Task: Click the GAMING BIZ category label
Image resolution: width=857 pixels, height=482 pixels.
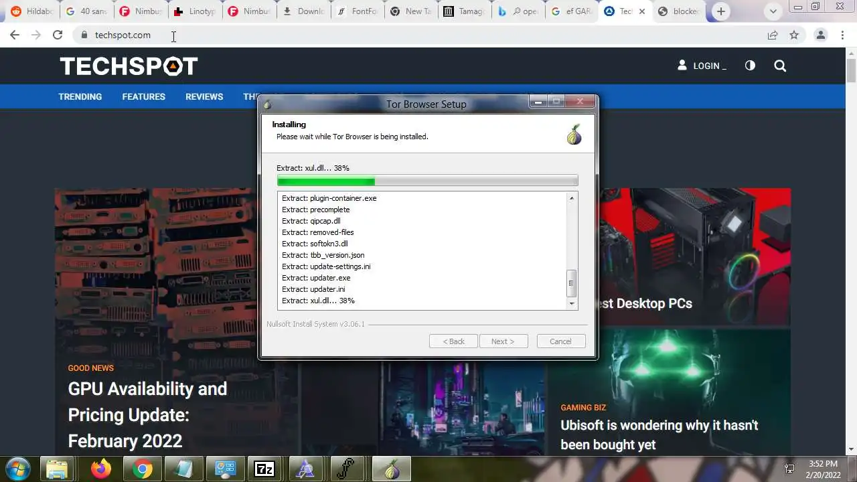Action: 583,407
